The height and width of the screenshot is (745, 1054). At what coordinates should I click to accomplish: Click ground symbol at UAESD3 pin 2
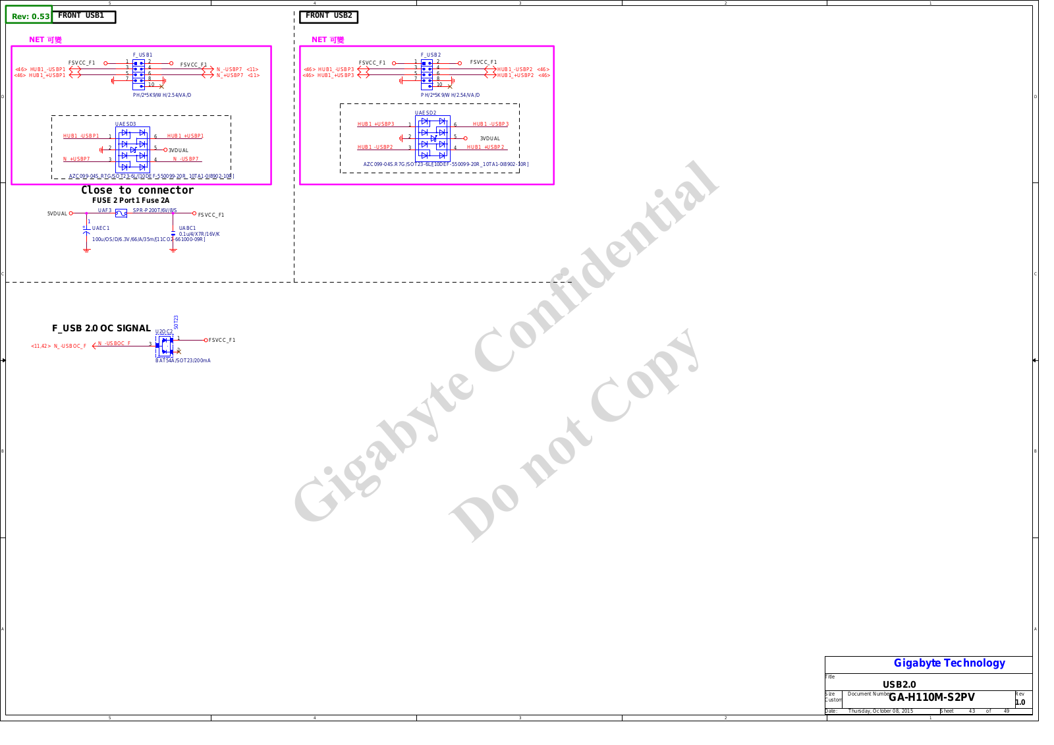click(101, 150)
